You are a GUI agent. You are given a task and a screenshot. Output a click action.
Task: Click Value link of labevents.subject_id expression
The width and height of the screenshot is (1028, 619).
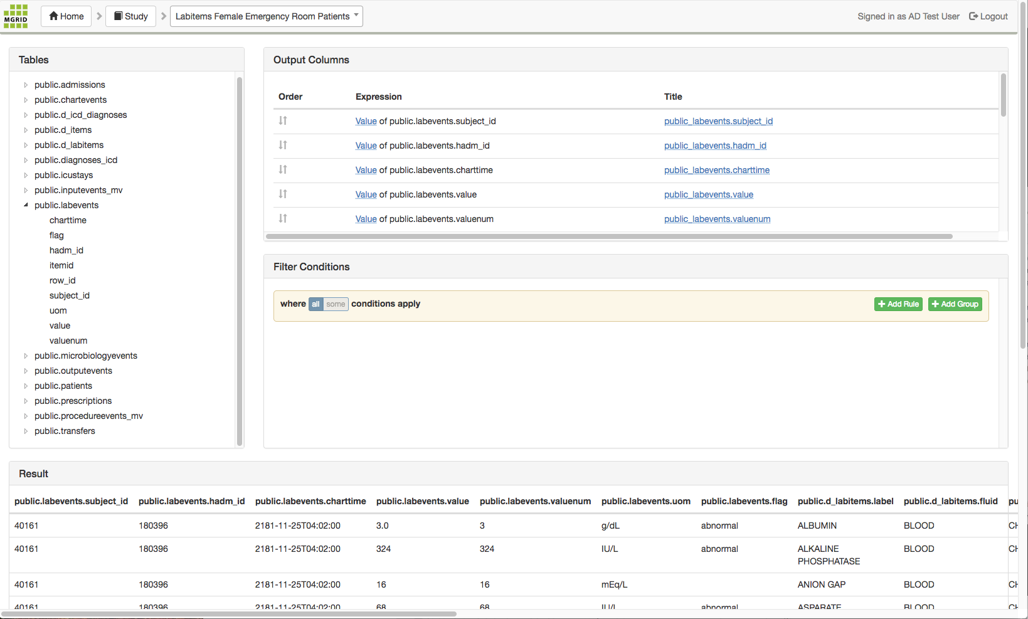pos(366,121)
